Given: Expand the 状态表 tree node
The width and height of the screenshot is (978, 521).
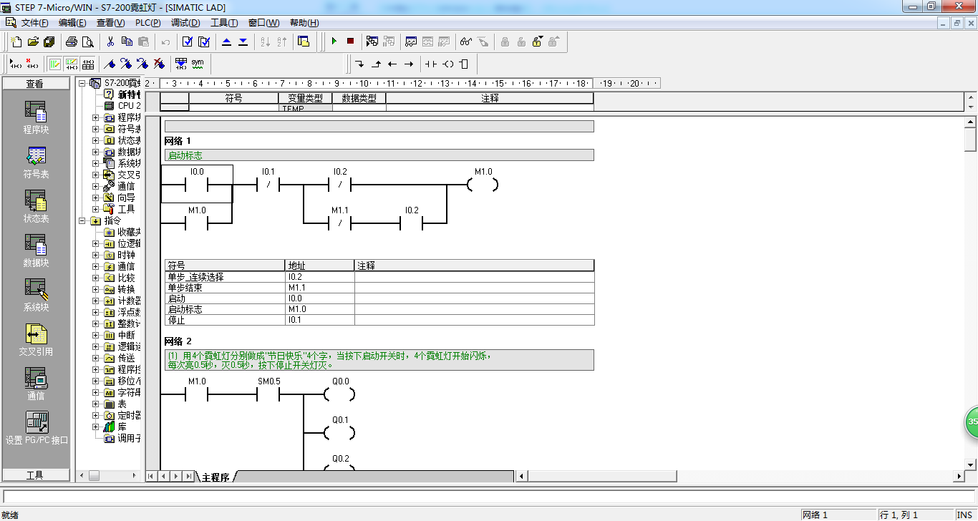Looking at the screenshot, I should [x=96, y=140].
